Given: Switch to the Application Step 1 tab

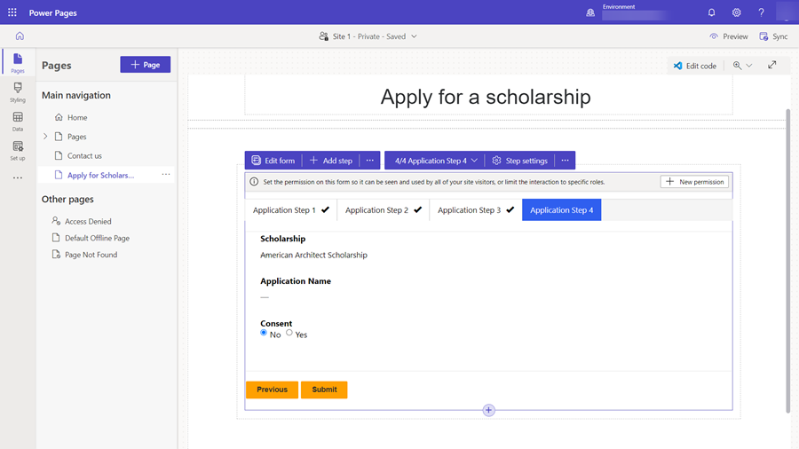Looking at the screenshot, I should (290, 210).
